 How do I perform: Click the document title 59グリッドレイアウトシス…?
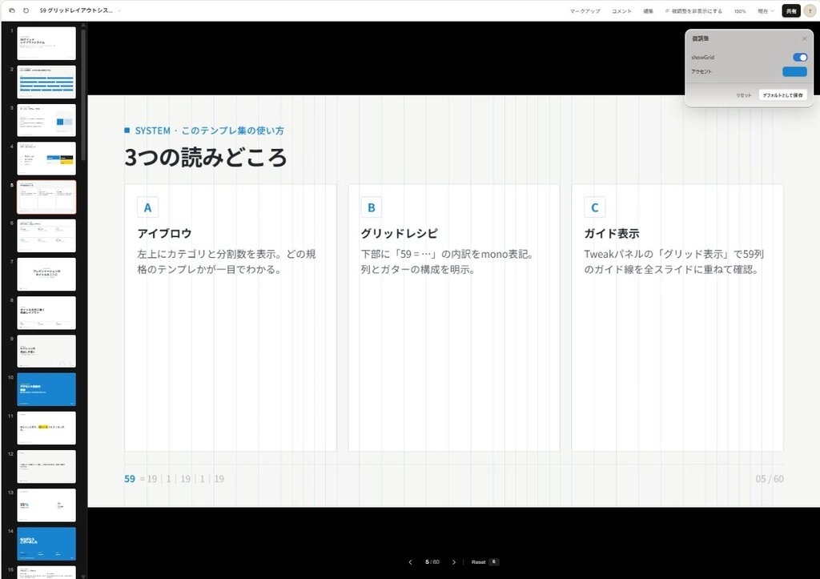tap(76, 10)
